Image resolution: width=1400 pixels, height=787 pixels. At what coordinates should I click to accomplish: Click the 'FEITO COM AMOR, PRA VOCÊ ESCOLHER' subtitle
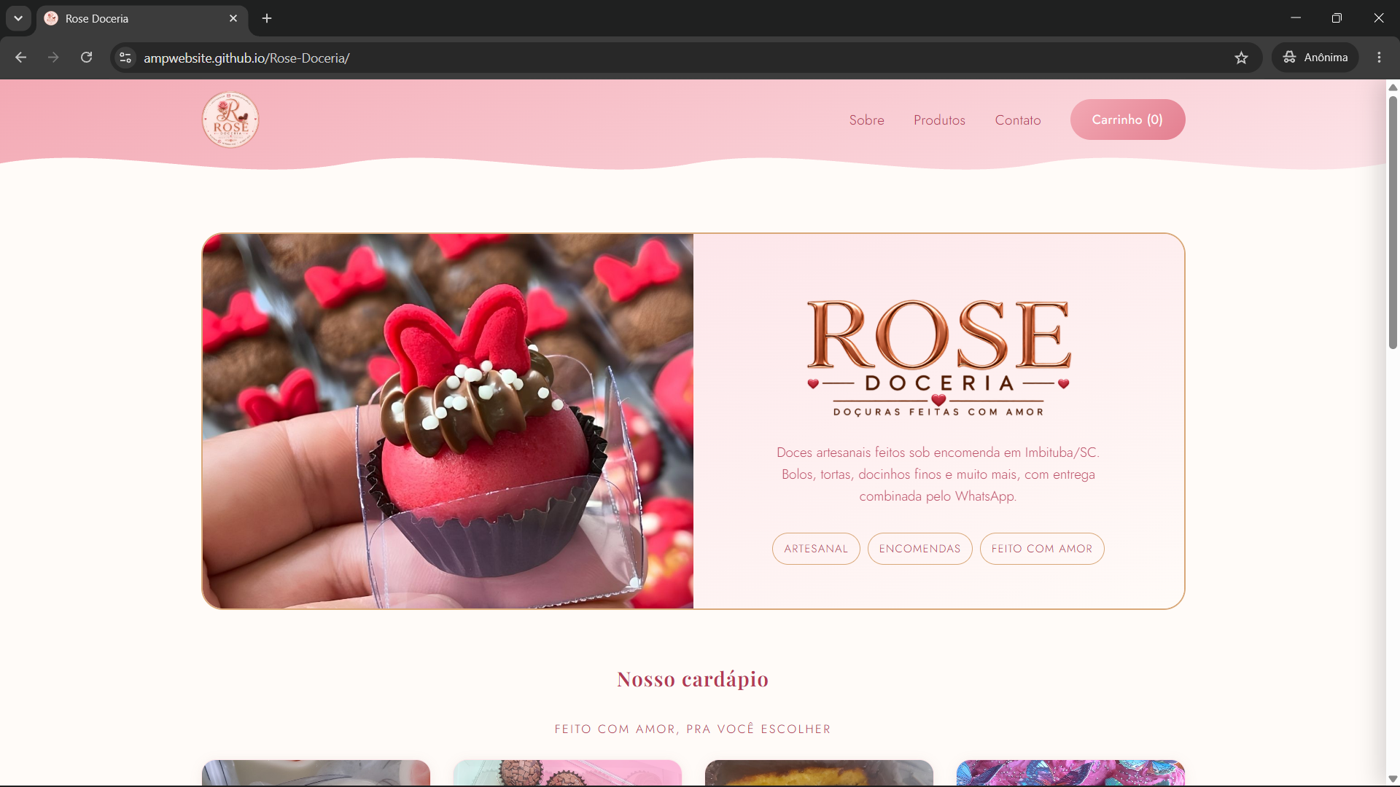coord(693,729)
